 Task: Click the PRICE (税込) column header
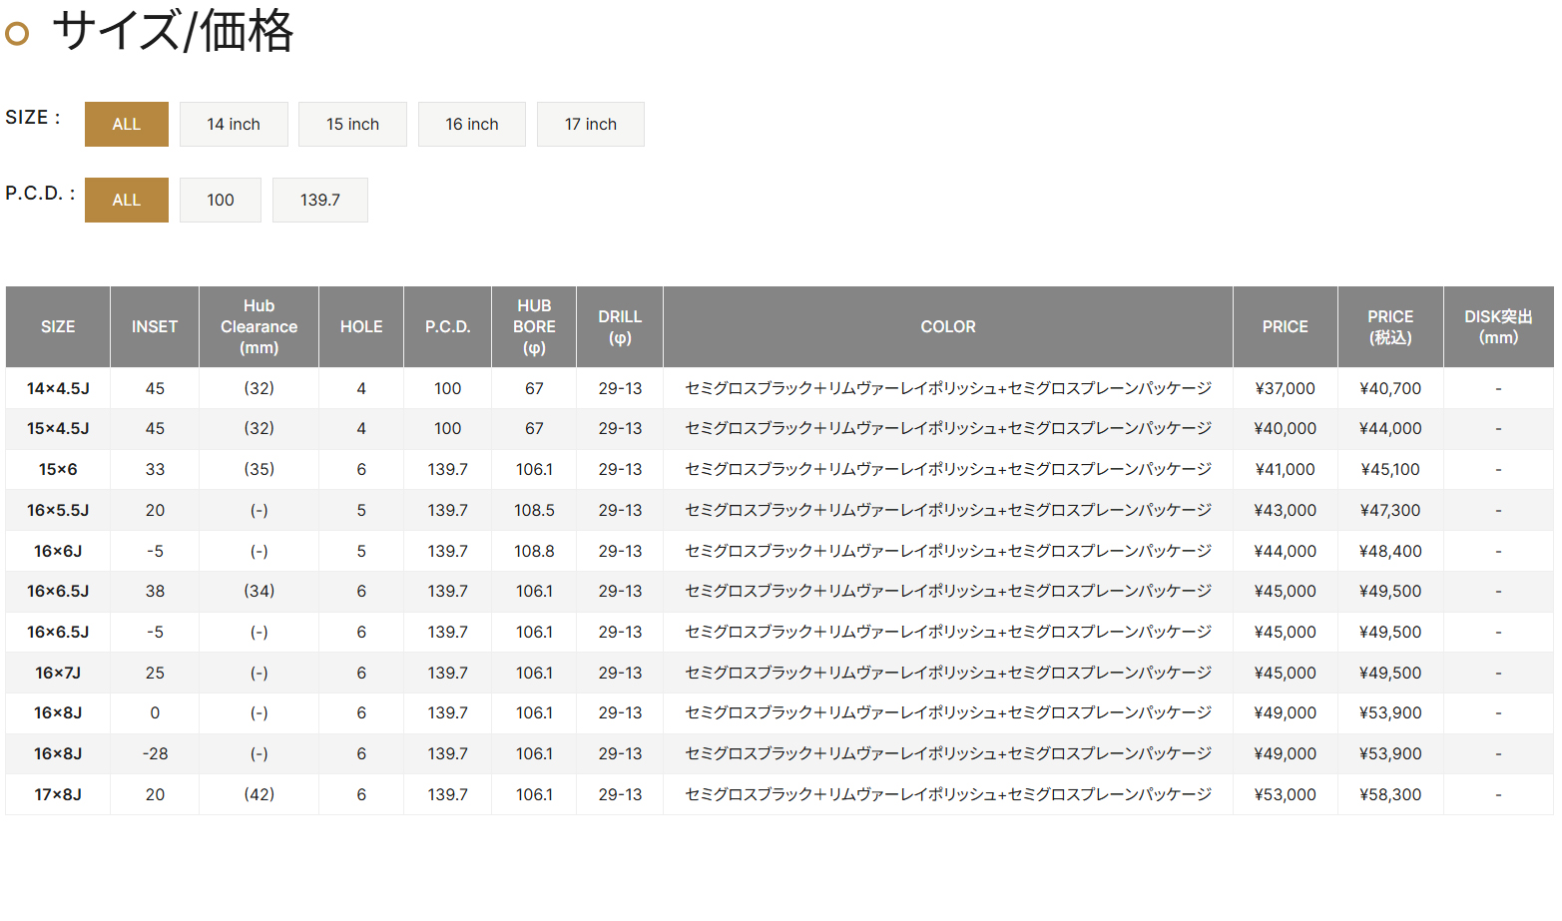tap(1389, 327)
